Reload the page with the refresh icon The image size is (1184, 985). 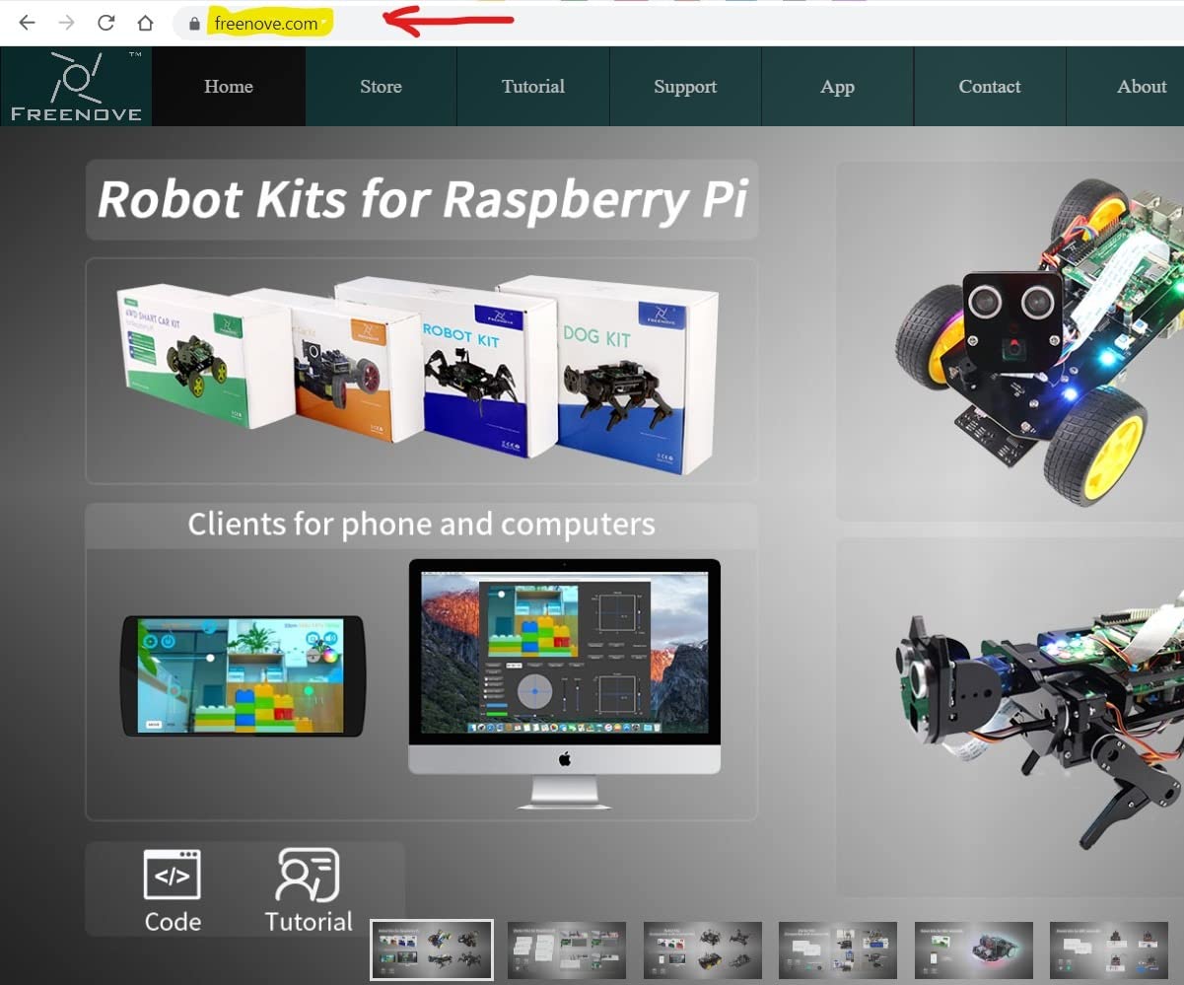(x=105, y=23)
